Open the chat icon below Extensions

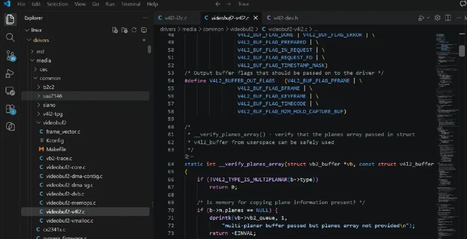click(10, 127)
